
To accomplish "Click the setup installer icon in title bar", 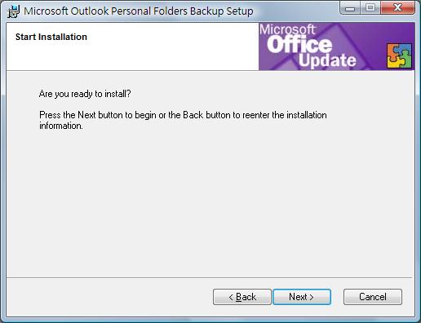I will 13,11.
